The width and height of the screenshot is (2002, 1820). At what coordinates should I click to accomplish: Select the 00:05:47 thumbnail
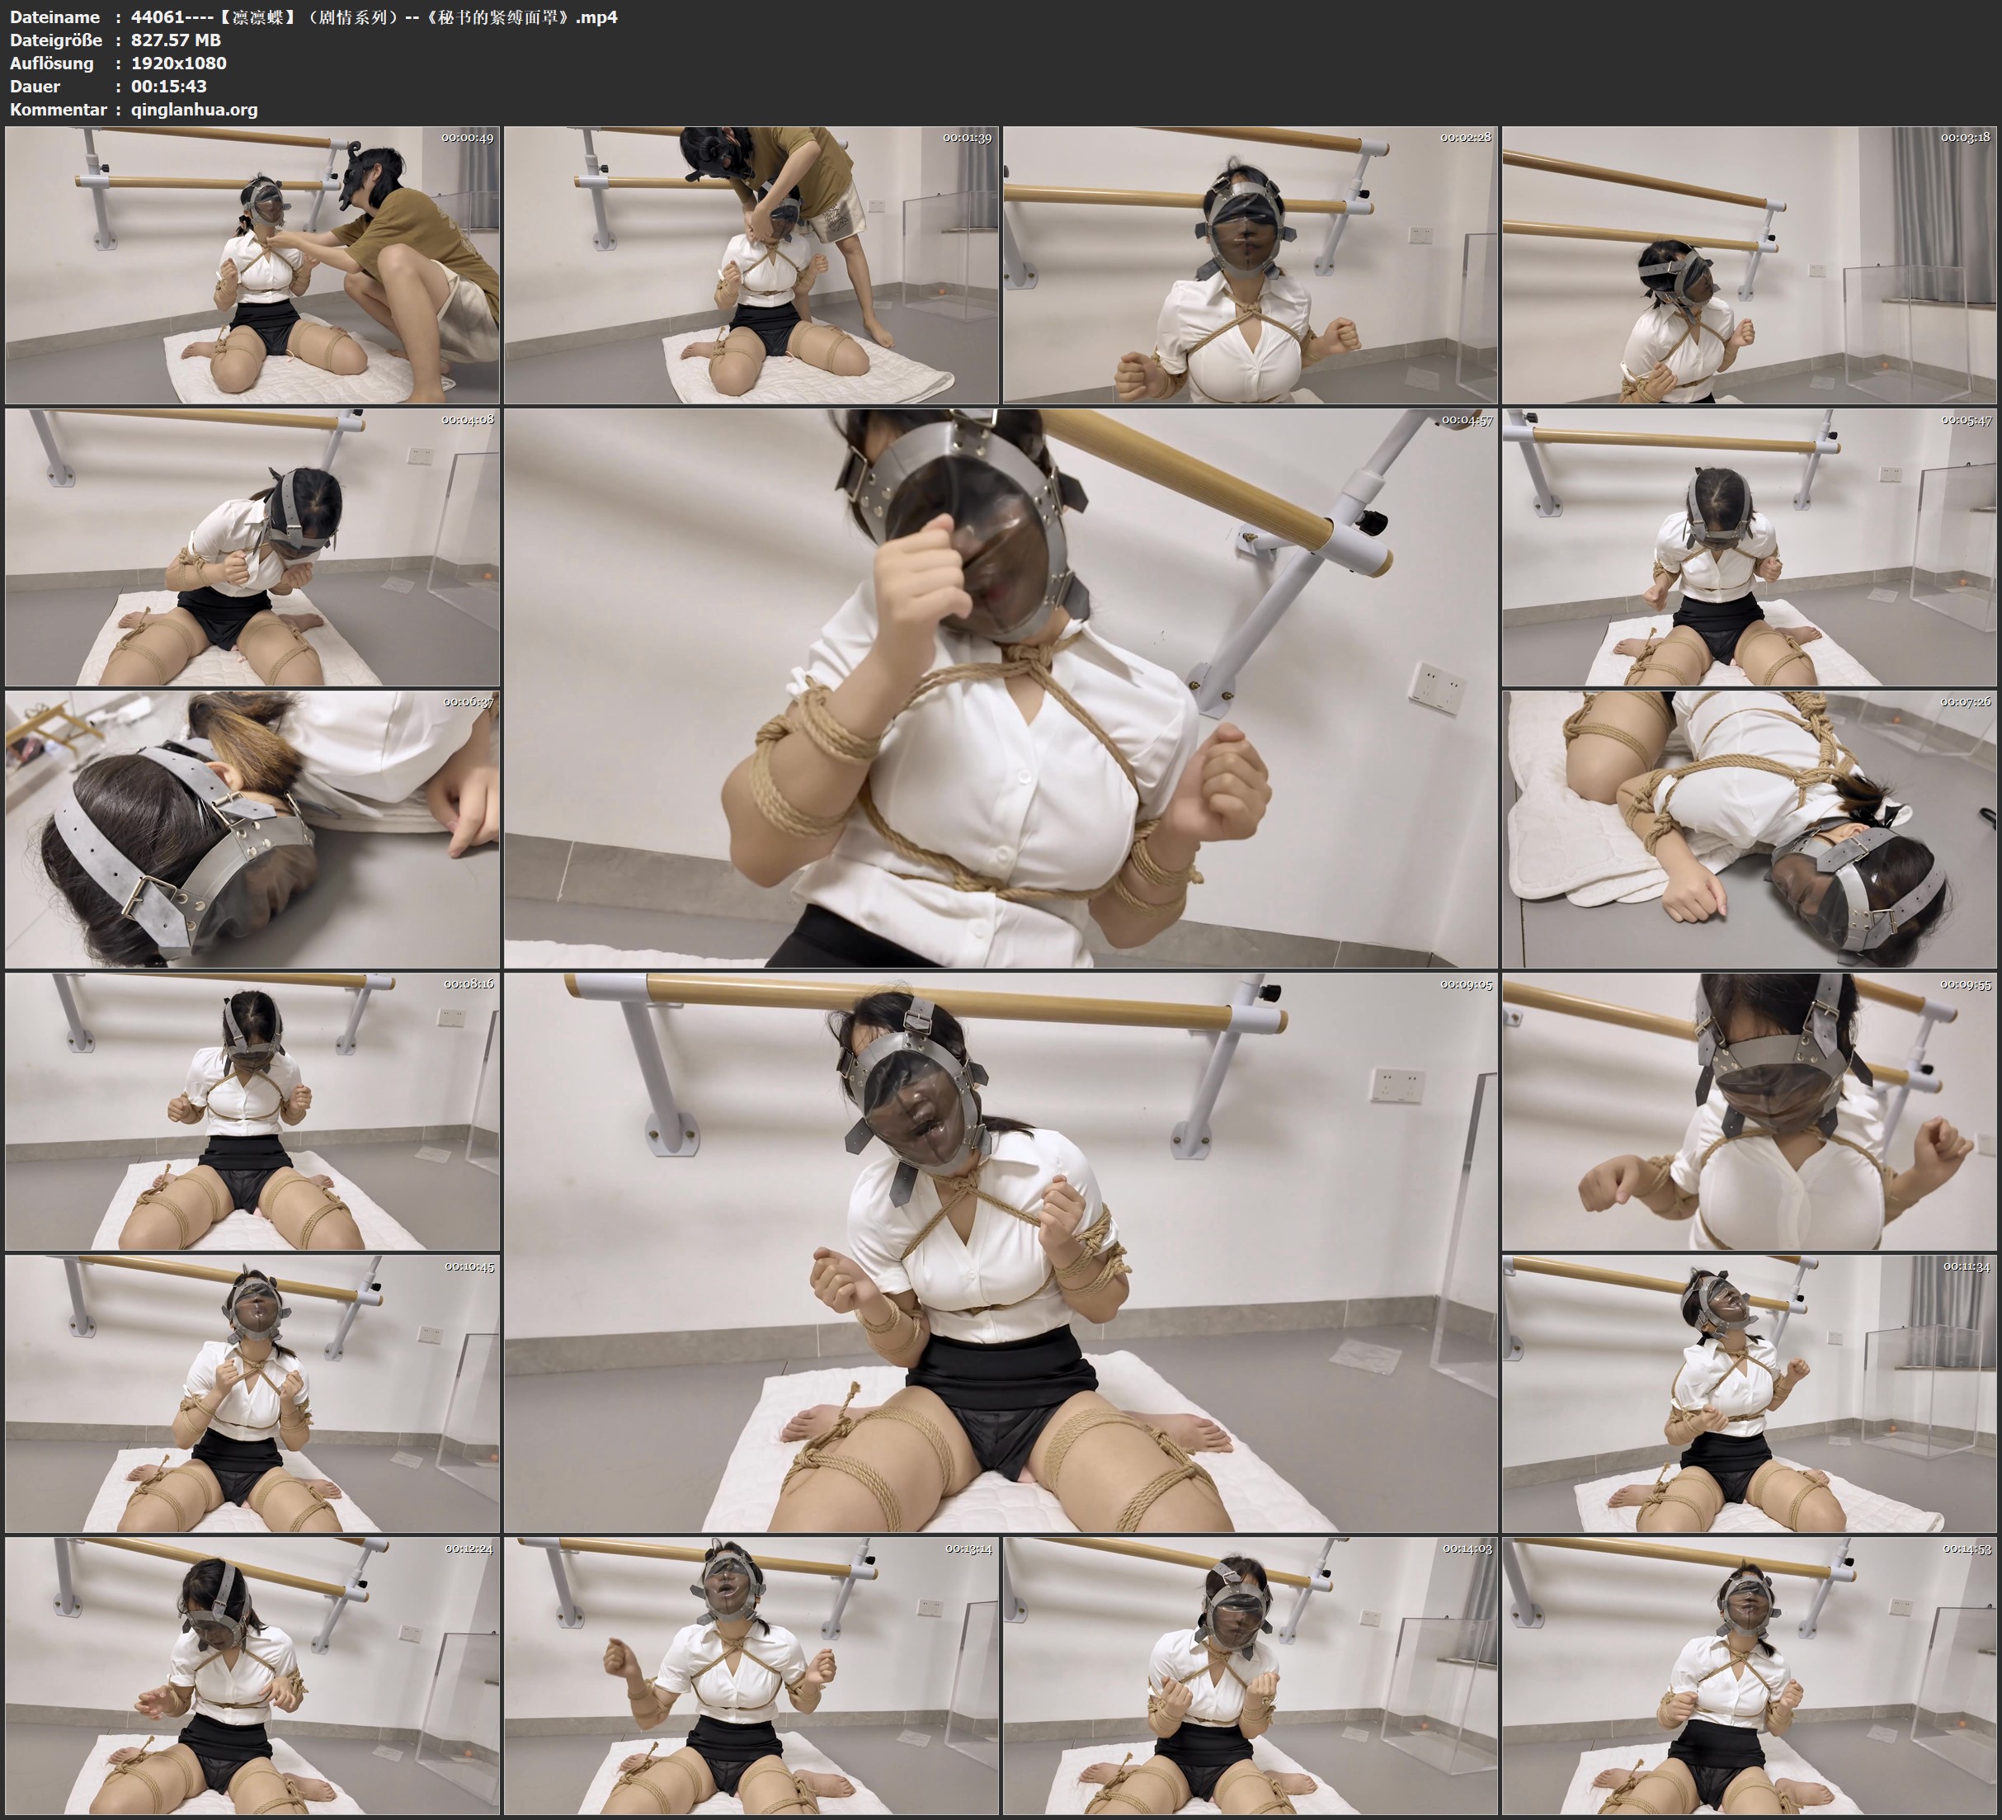[x=1749, y=546]
